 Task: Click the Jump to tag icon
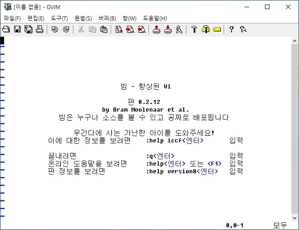click(x=216, y=29)
